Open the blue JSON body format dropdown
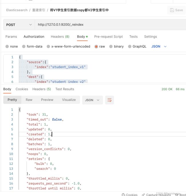 click(x=159, y=46)
